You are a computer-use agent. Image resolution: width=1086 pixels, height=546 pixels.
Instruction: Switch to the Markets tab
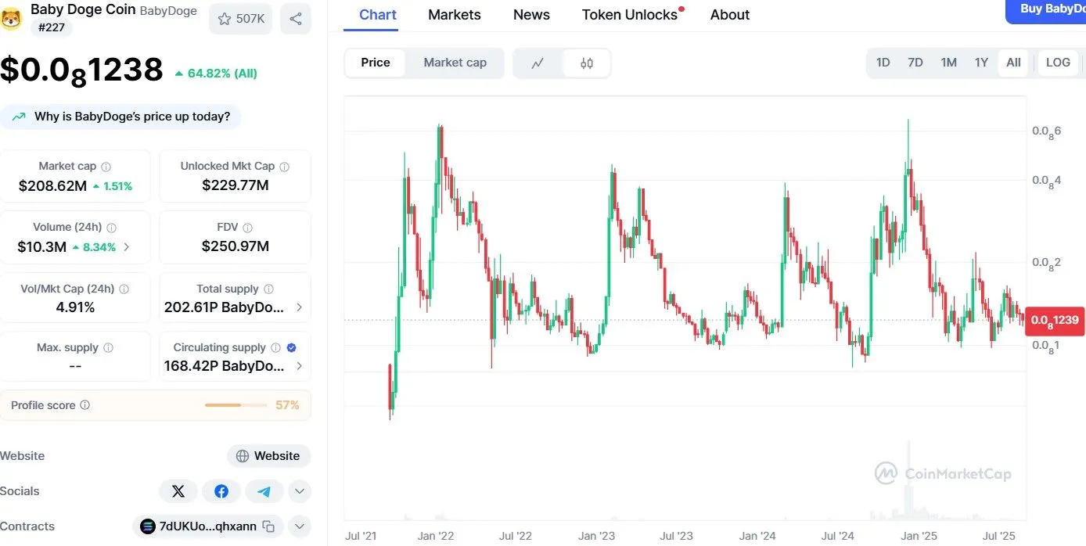pyautogui.click(x=454, y=14)
